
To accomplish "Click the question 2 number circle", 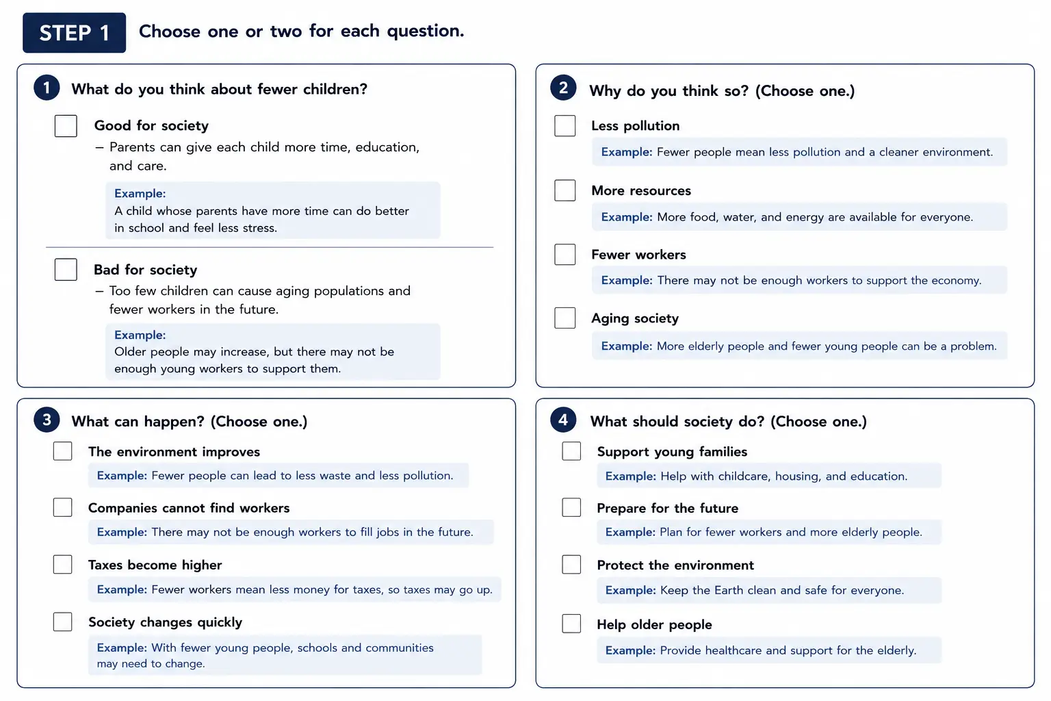I will point(563,88).
